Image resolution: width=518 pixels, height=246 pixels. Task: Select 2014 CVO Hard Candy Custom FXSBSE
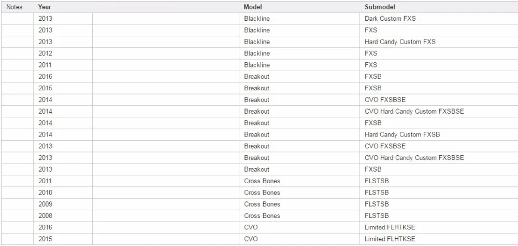click(439, 111)
